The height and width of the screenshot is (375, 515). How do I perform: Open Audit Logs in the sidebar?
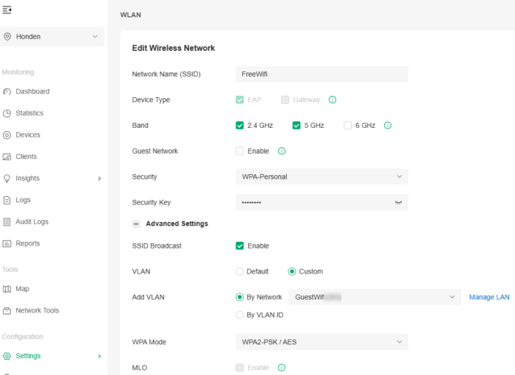pyautogui.click(x=32, y=222)
